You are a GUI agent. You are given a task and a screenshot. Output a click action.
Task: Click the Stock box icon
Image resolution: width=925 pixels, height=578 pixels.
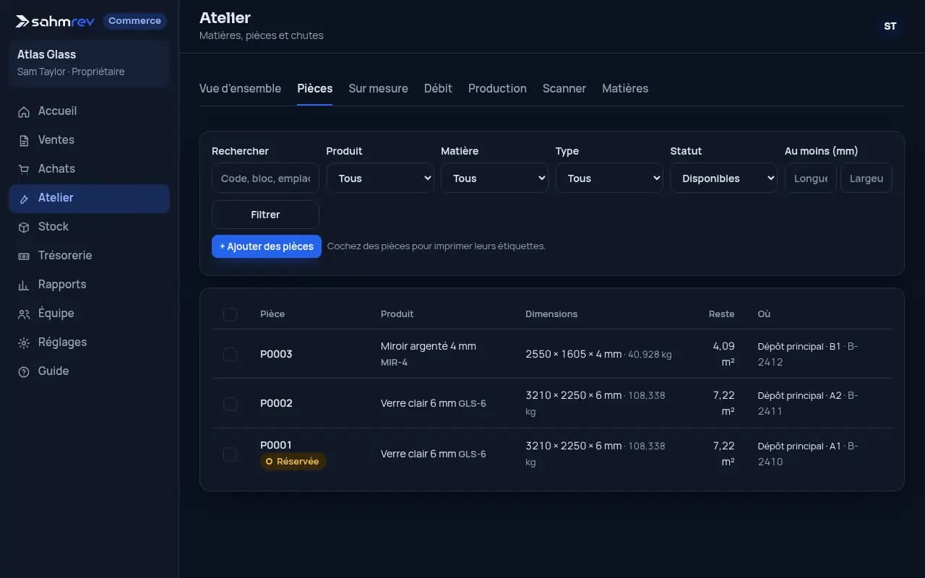24,227
